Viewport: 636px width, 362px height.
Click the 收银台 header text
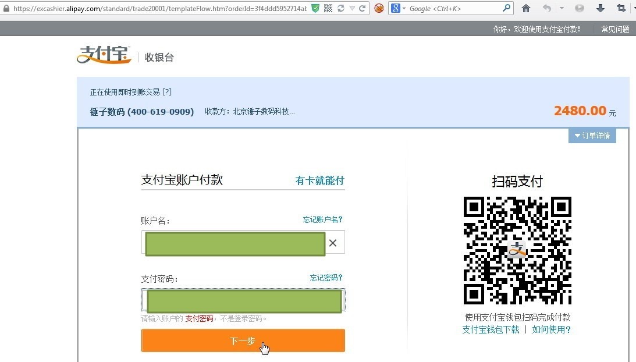(x=159, y=58)
